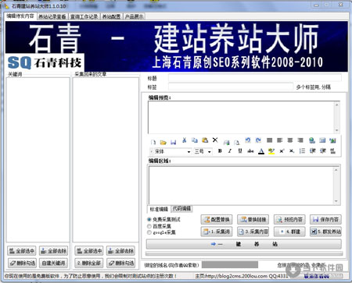Switch to the 产品展示 tab

(x=134, y=16)
